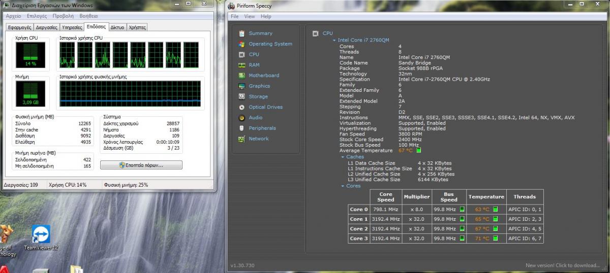The width and height of the screenshot is (610, 273).
Task: Click the Multiplier column header
Action: (417, 197)
